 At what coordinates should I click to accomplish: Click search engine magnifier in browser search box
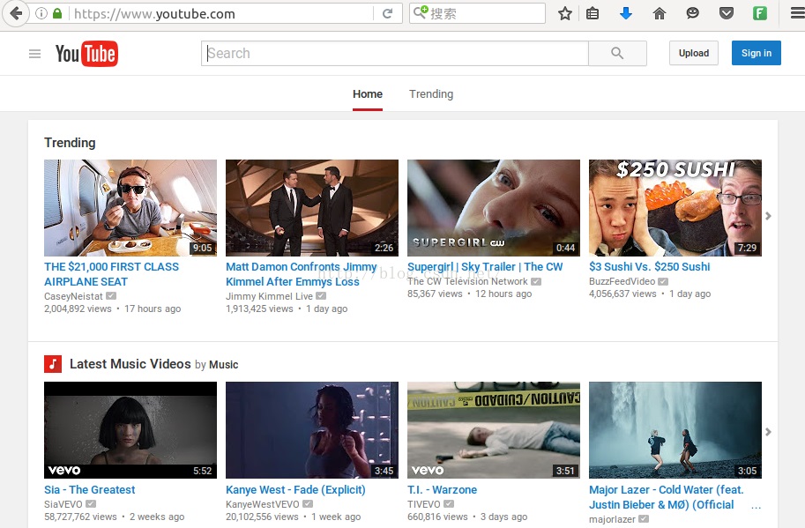pos(421,12)
